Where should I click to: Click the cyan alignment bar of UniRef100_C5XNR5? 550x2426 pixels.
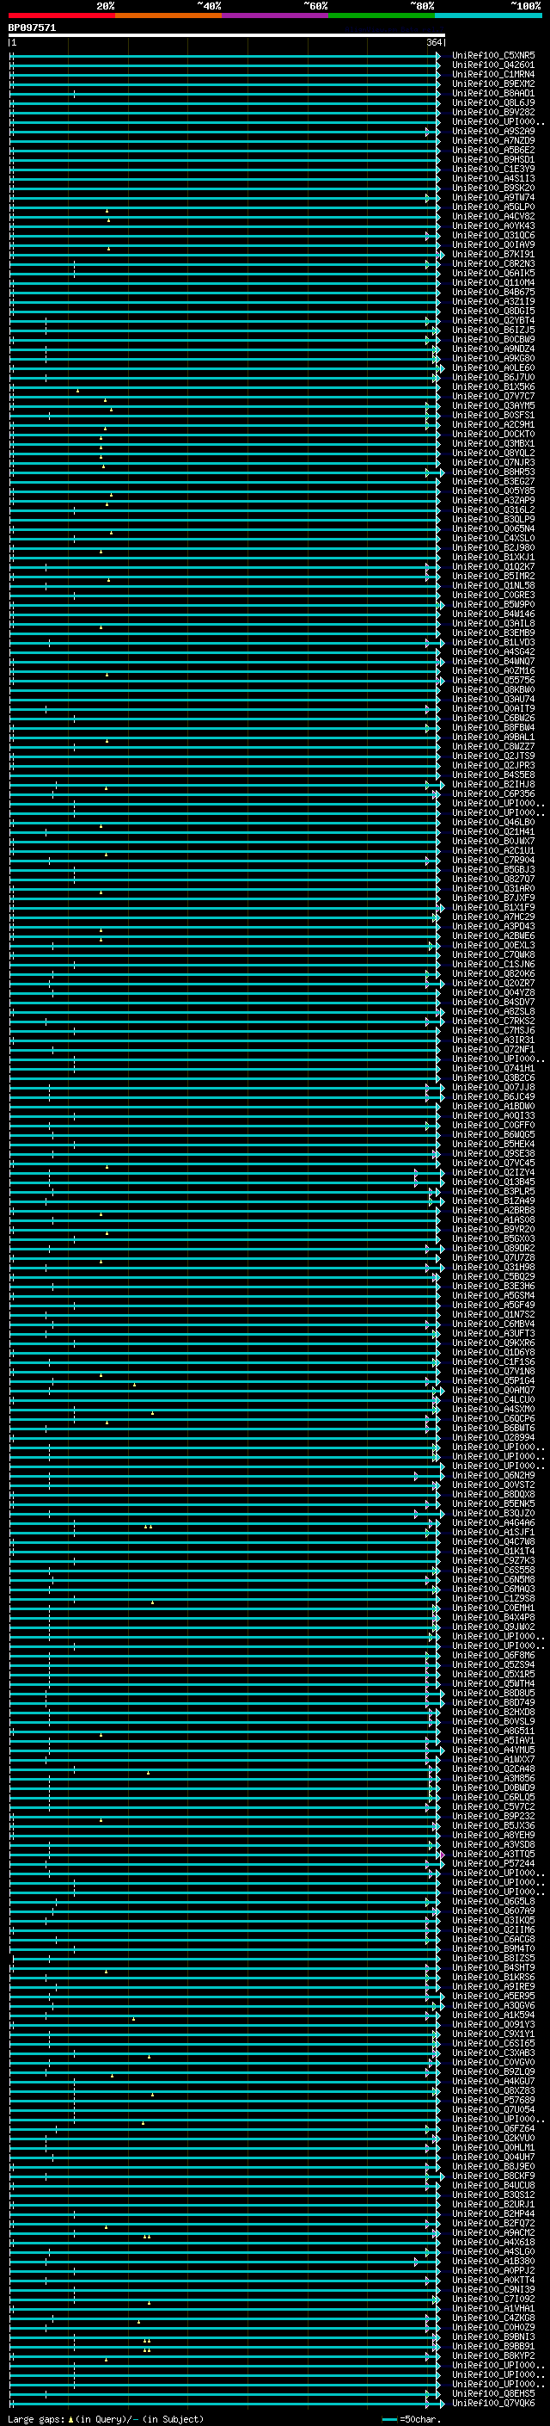tap(223, 56)
